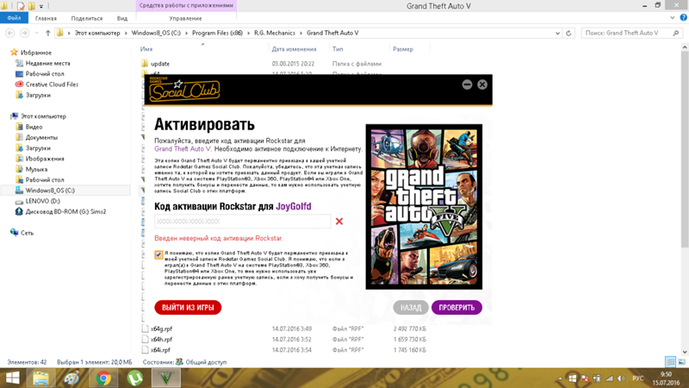Screen dimensions: 689x388
Task: Go up one folder level
Action: [48, 33]
